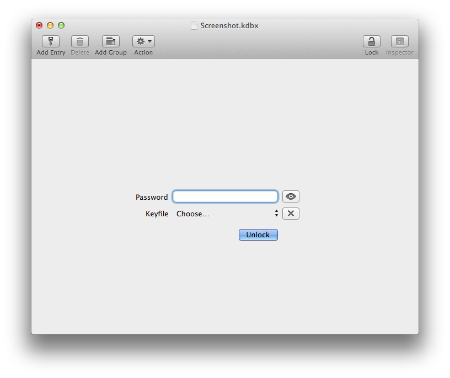Click the Lock padlock icon
The height and width of the screenshot is (378, 450).
(x=372, y=41)
